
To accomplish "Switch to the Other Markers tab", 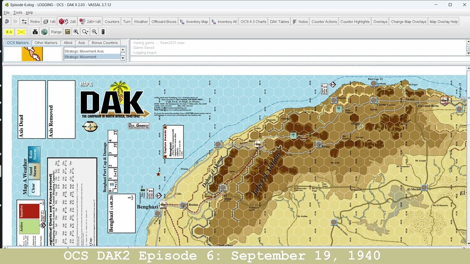I will 46,43.
